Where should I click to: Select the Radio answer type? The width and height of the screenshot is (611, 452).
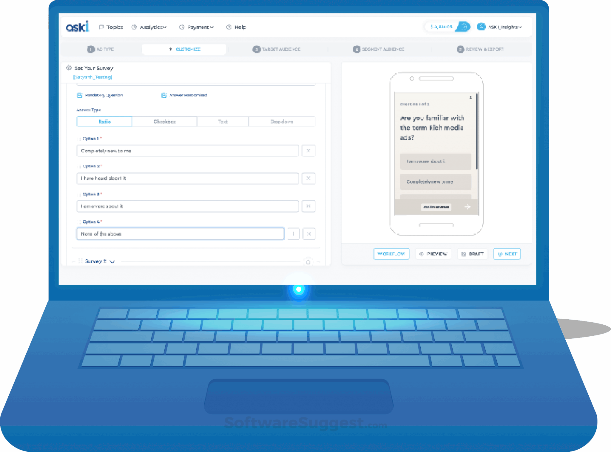104,121
